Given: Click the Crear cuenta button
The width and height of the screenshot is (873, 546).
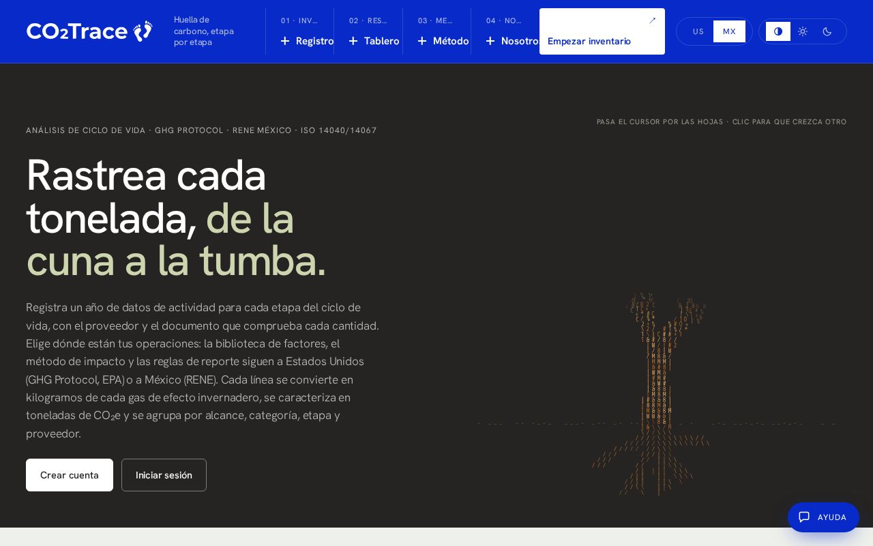Looking at the screenshot, I should (70, 475).
